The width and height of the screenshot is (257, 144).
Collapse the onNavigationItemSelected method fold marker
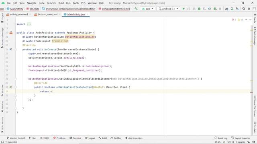(x=16, y=87)
